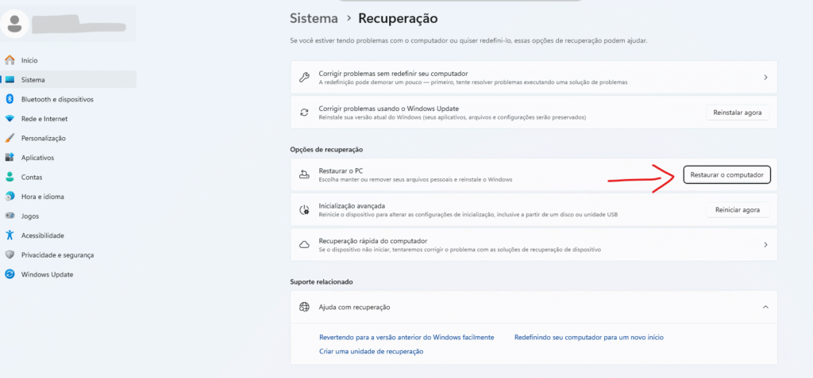Open Recuperação rápida do computador chevron

(765, 244)
